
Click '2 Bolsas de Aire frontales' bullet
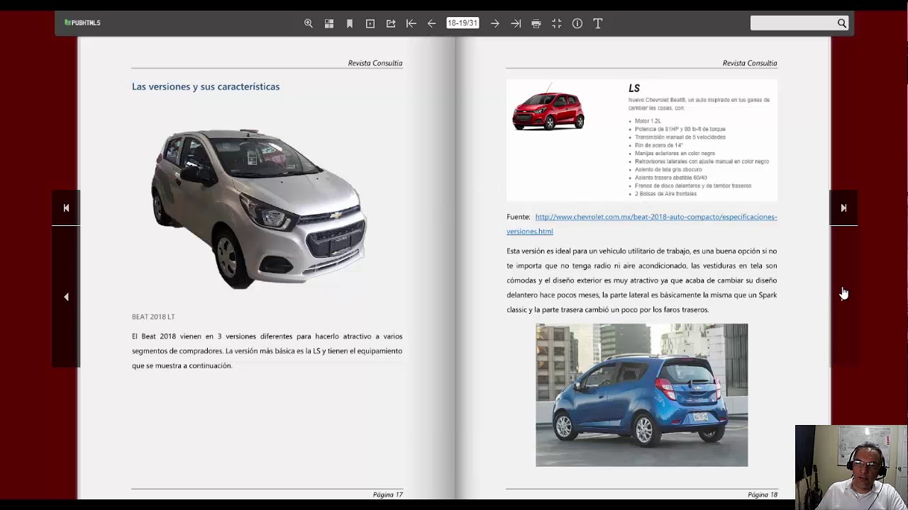665,193
